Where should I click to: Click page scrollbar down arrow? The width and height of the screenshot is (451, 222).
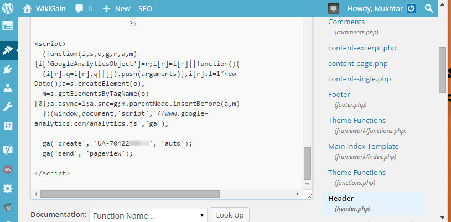tap(442, 218)
